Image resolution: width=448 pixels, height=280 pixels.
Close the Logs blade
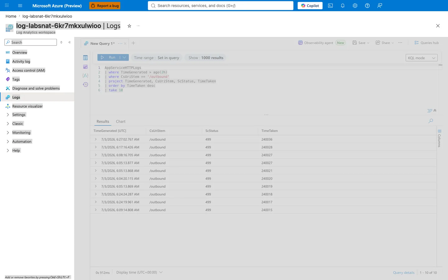(438, 26)
